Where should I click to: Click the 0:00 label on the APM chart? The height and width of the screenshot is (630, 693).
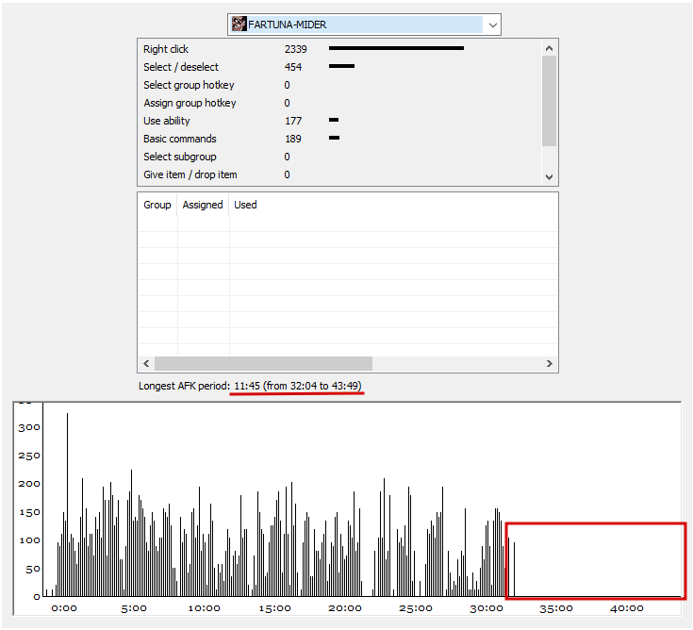pyautogui.click(x=64, y=608)
